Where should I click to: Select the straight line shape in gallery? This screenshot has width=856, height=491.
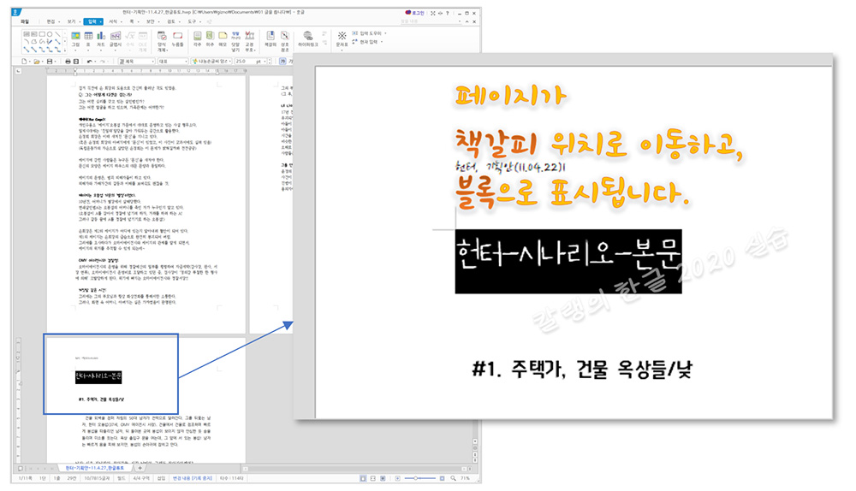[x=57, y=34]
